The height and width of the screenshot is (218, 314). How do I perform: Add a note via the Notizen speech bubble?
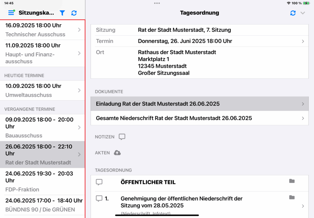tap(122, 137)
